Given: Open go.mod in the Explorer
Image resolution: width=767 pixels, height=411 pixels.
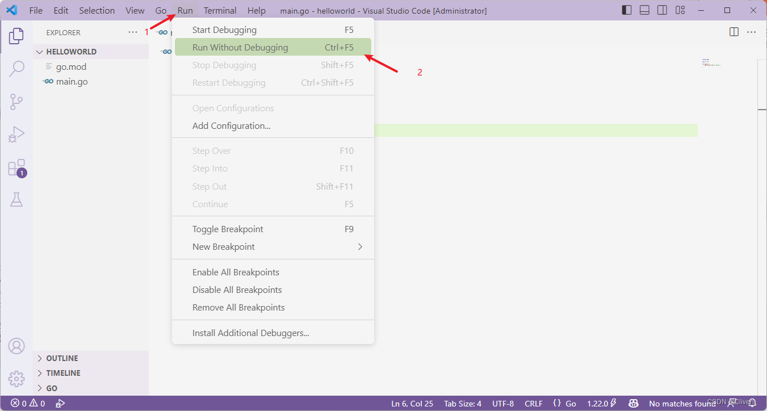Looking at the screenshot, I should (91, 67).
